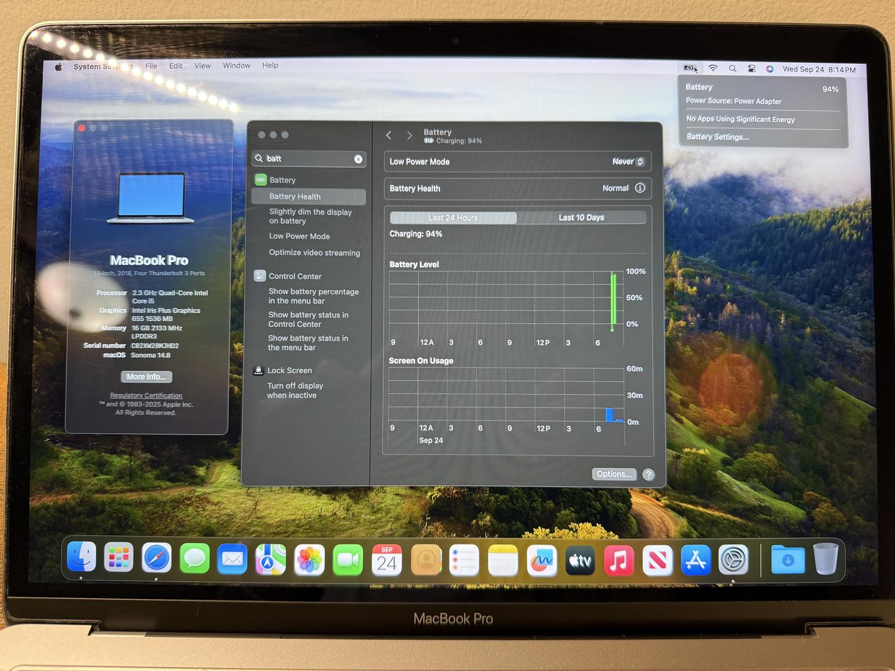Open Launchpad from the Dock
Screen dimensions: 895x671
[119, 557]
